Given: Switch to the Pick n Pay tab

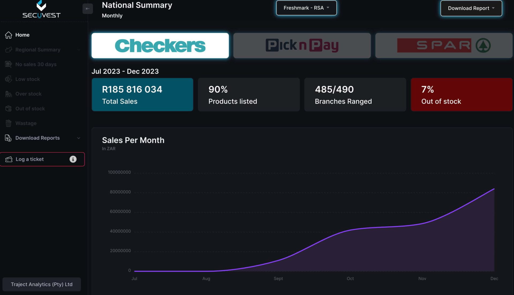Looking at the screenshot, I should 302,46.
